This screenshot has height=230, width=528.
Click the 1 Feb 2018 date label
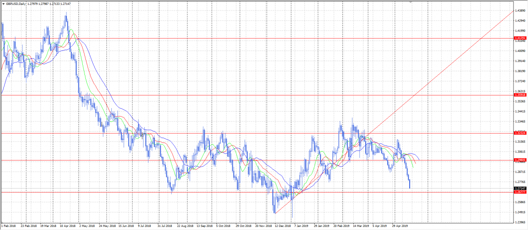pyautogui.click(x=9, y=226)
